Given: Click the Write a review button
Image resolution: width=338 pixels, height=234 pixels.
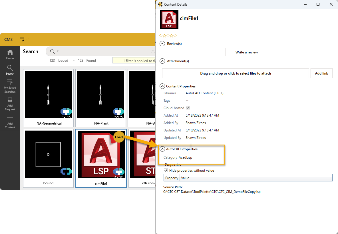Looking at the screenshot, I should 247,52.
